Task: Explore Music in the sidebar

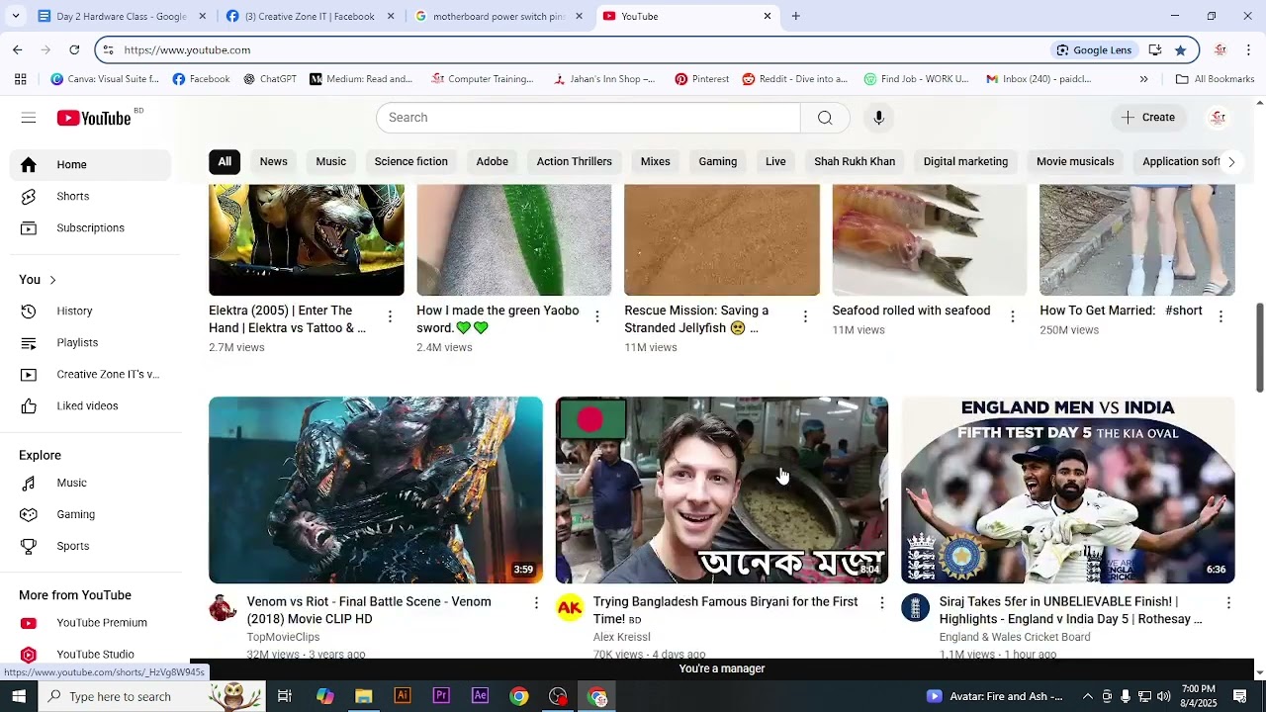Action: [90, 483]
